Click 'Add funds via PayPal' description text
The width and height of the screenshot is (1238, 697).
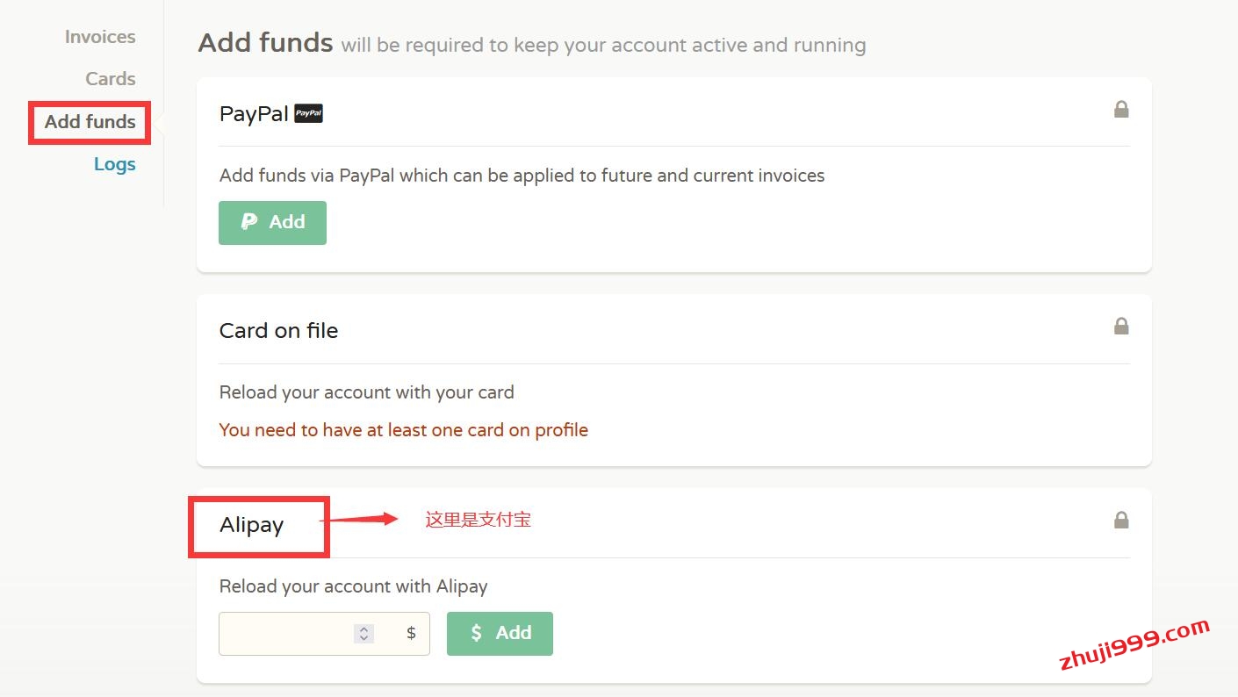pyautogui.click(x=522, y=176)
